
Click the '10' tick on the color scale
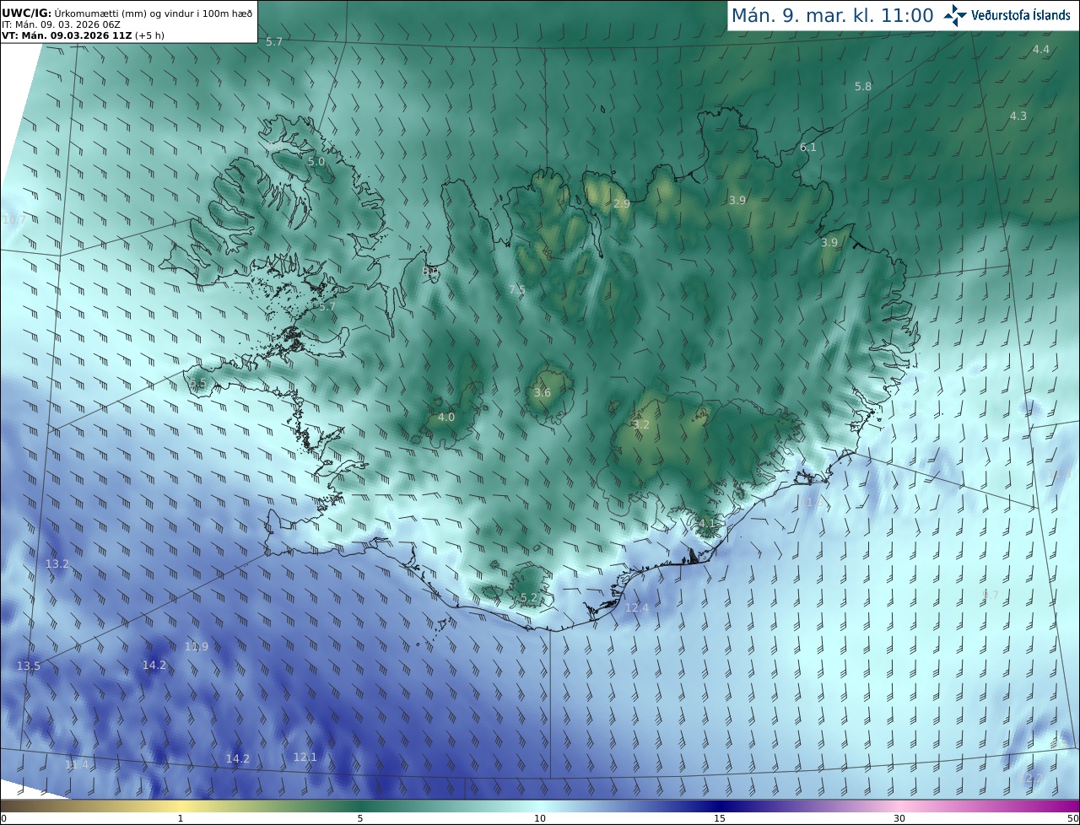pos(540,818)
